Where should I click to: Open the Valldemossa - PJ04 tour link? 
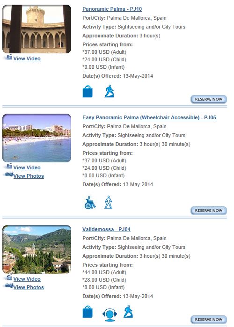106,229
